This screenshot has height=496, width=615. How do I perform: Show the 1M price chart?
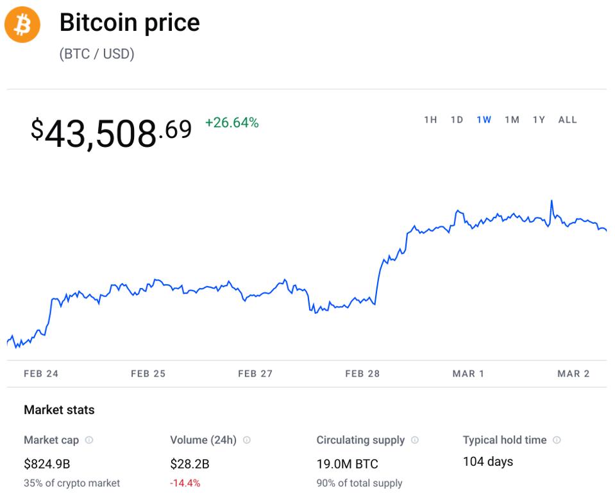(512, 120)
